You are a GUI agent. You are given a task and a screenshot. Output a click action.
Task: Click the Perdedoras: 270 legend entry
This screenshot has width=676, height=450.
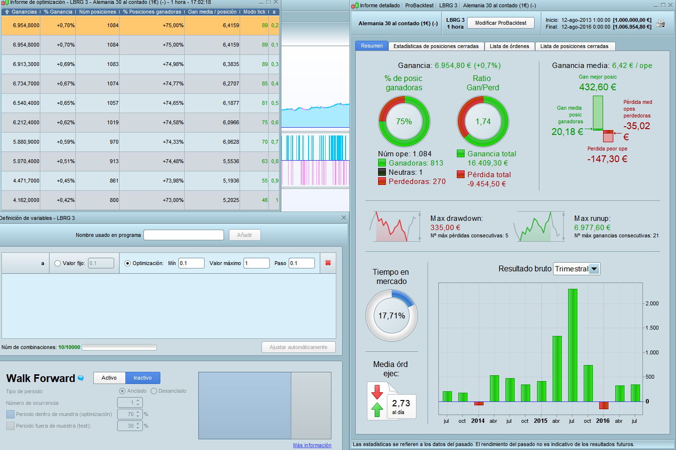[x=412, y=182]
